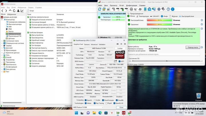Select the Разгон item in AIDA64 tree
Viewport: 206px width, 116px height.
point(10,32)
